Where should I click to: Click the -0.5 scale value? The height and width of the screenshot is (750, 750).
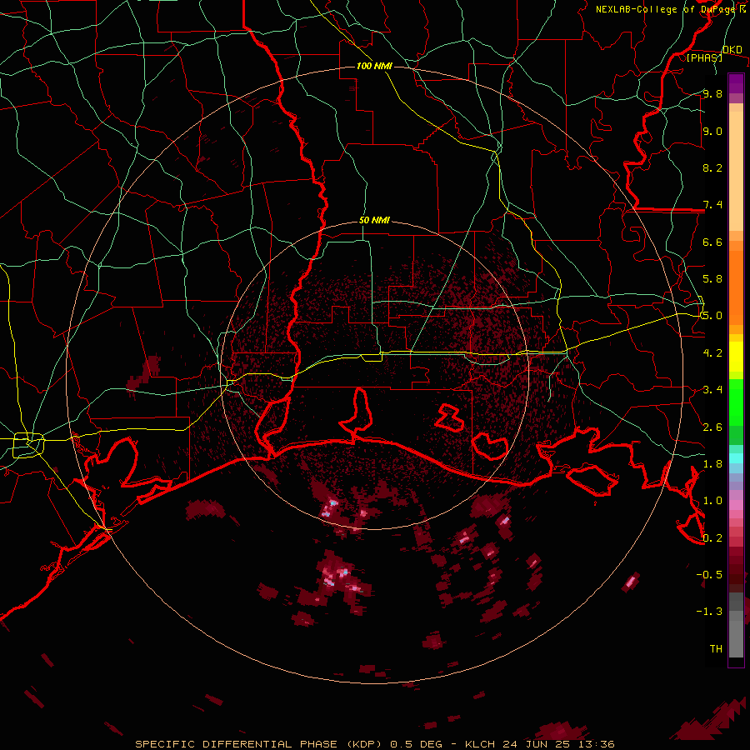(x=709, y=574)
